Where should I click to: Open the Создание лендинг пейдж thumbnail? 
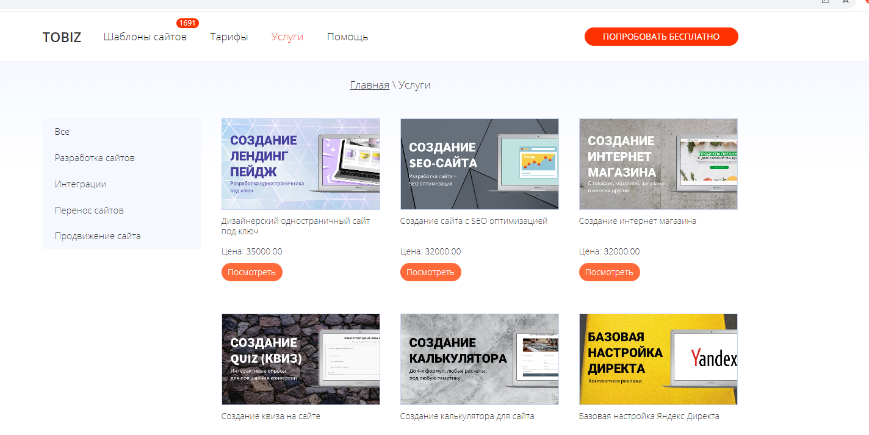[x=300, y=164]
